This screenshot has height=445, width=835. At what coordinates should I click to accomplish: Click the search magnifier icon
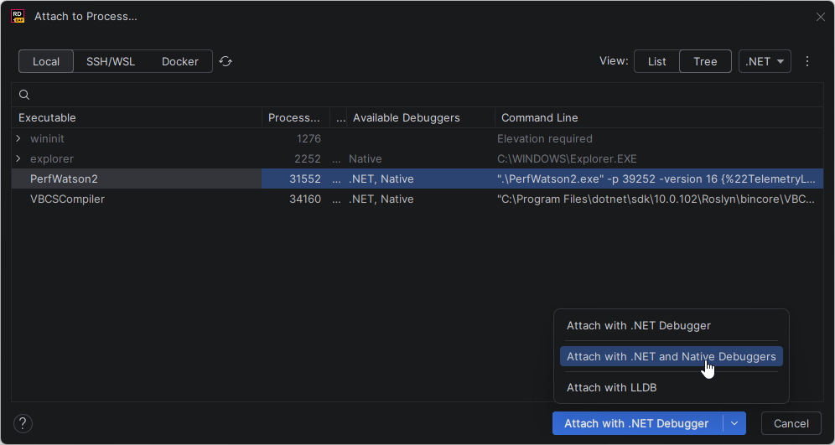(x=24, y=95)
